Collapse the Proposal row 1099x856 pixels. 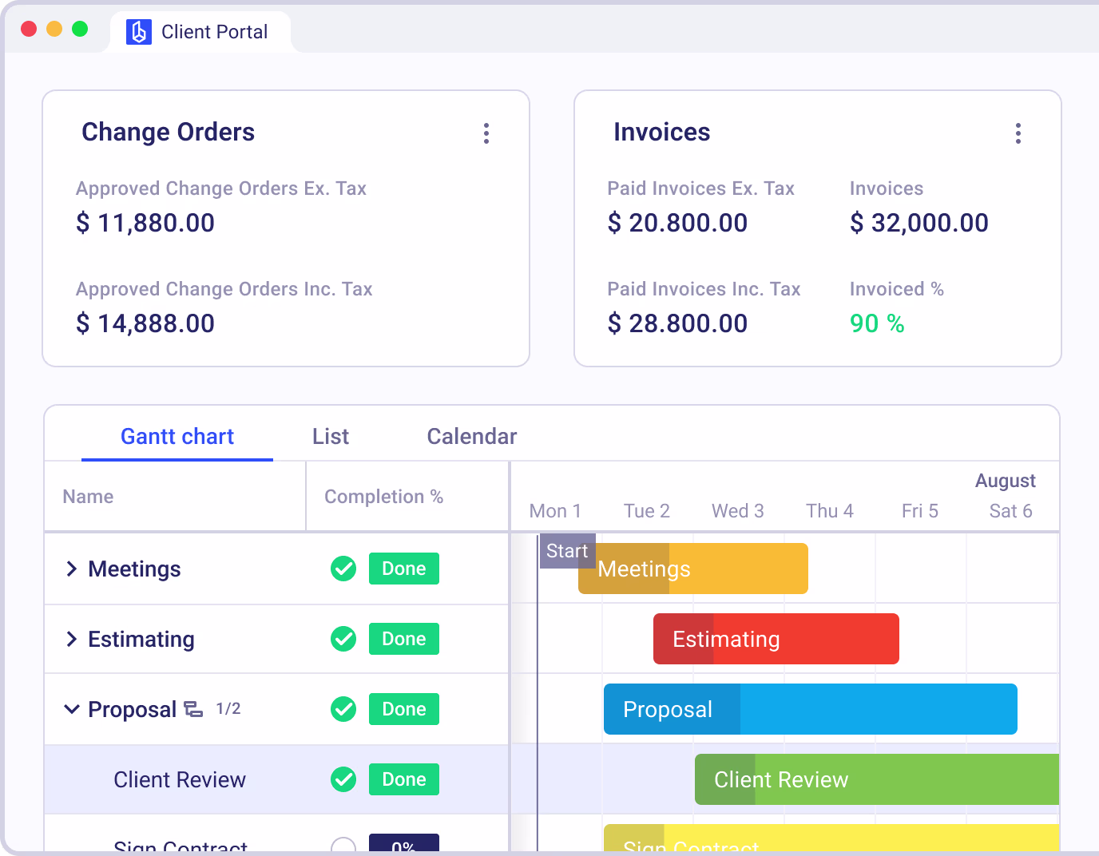click(72, 709)
